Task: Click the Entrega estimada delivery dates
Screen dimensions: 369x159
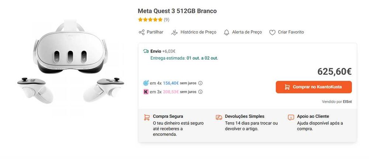Action: (x=202, y=58)
